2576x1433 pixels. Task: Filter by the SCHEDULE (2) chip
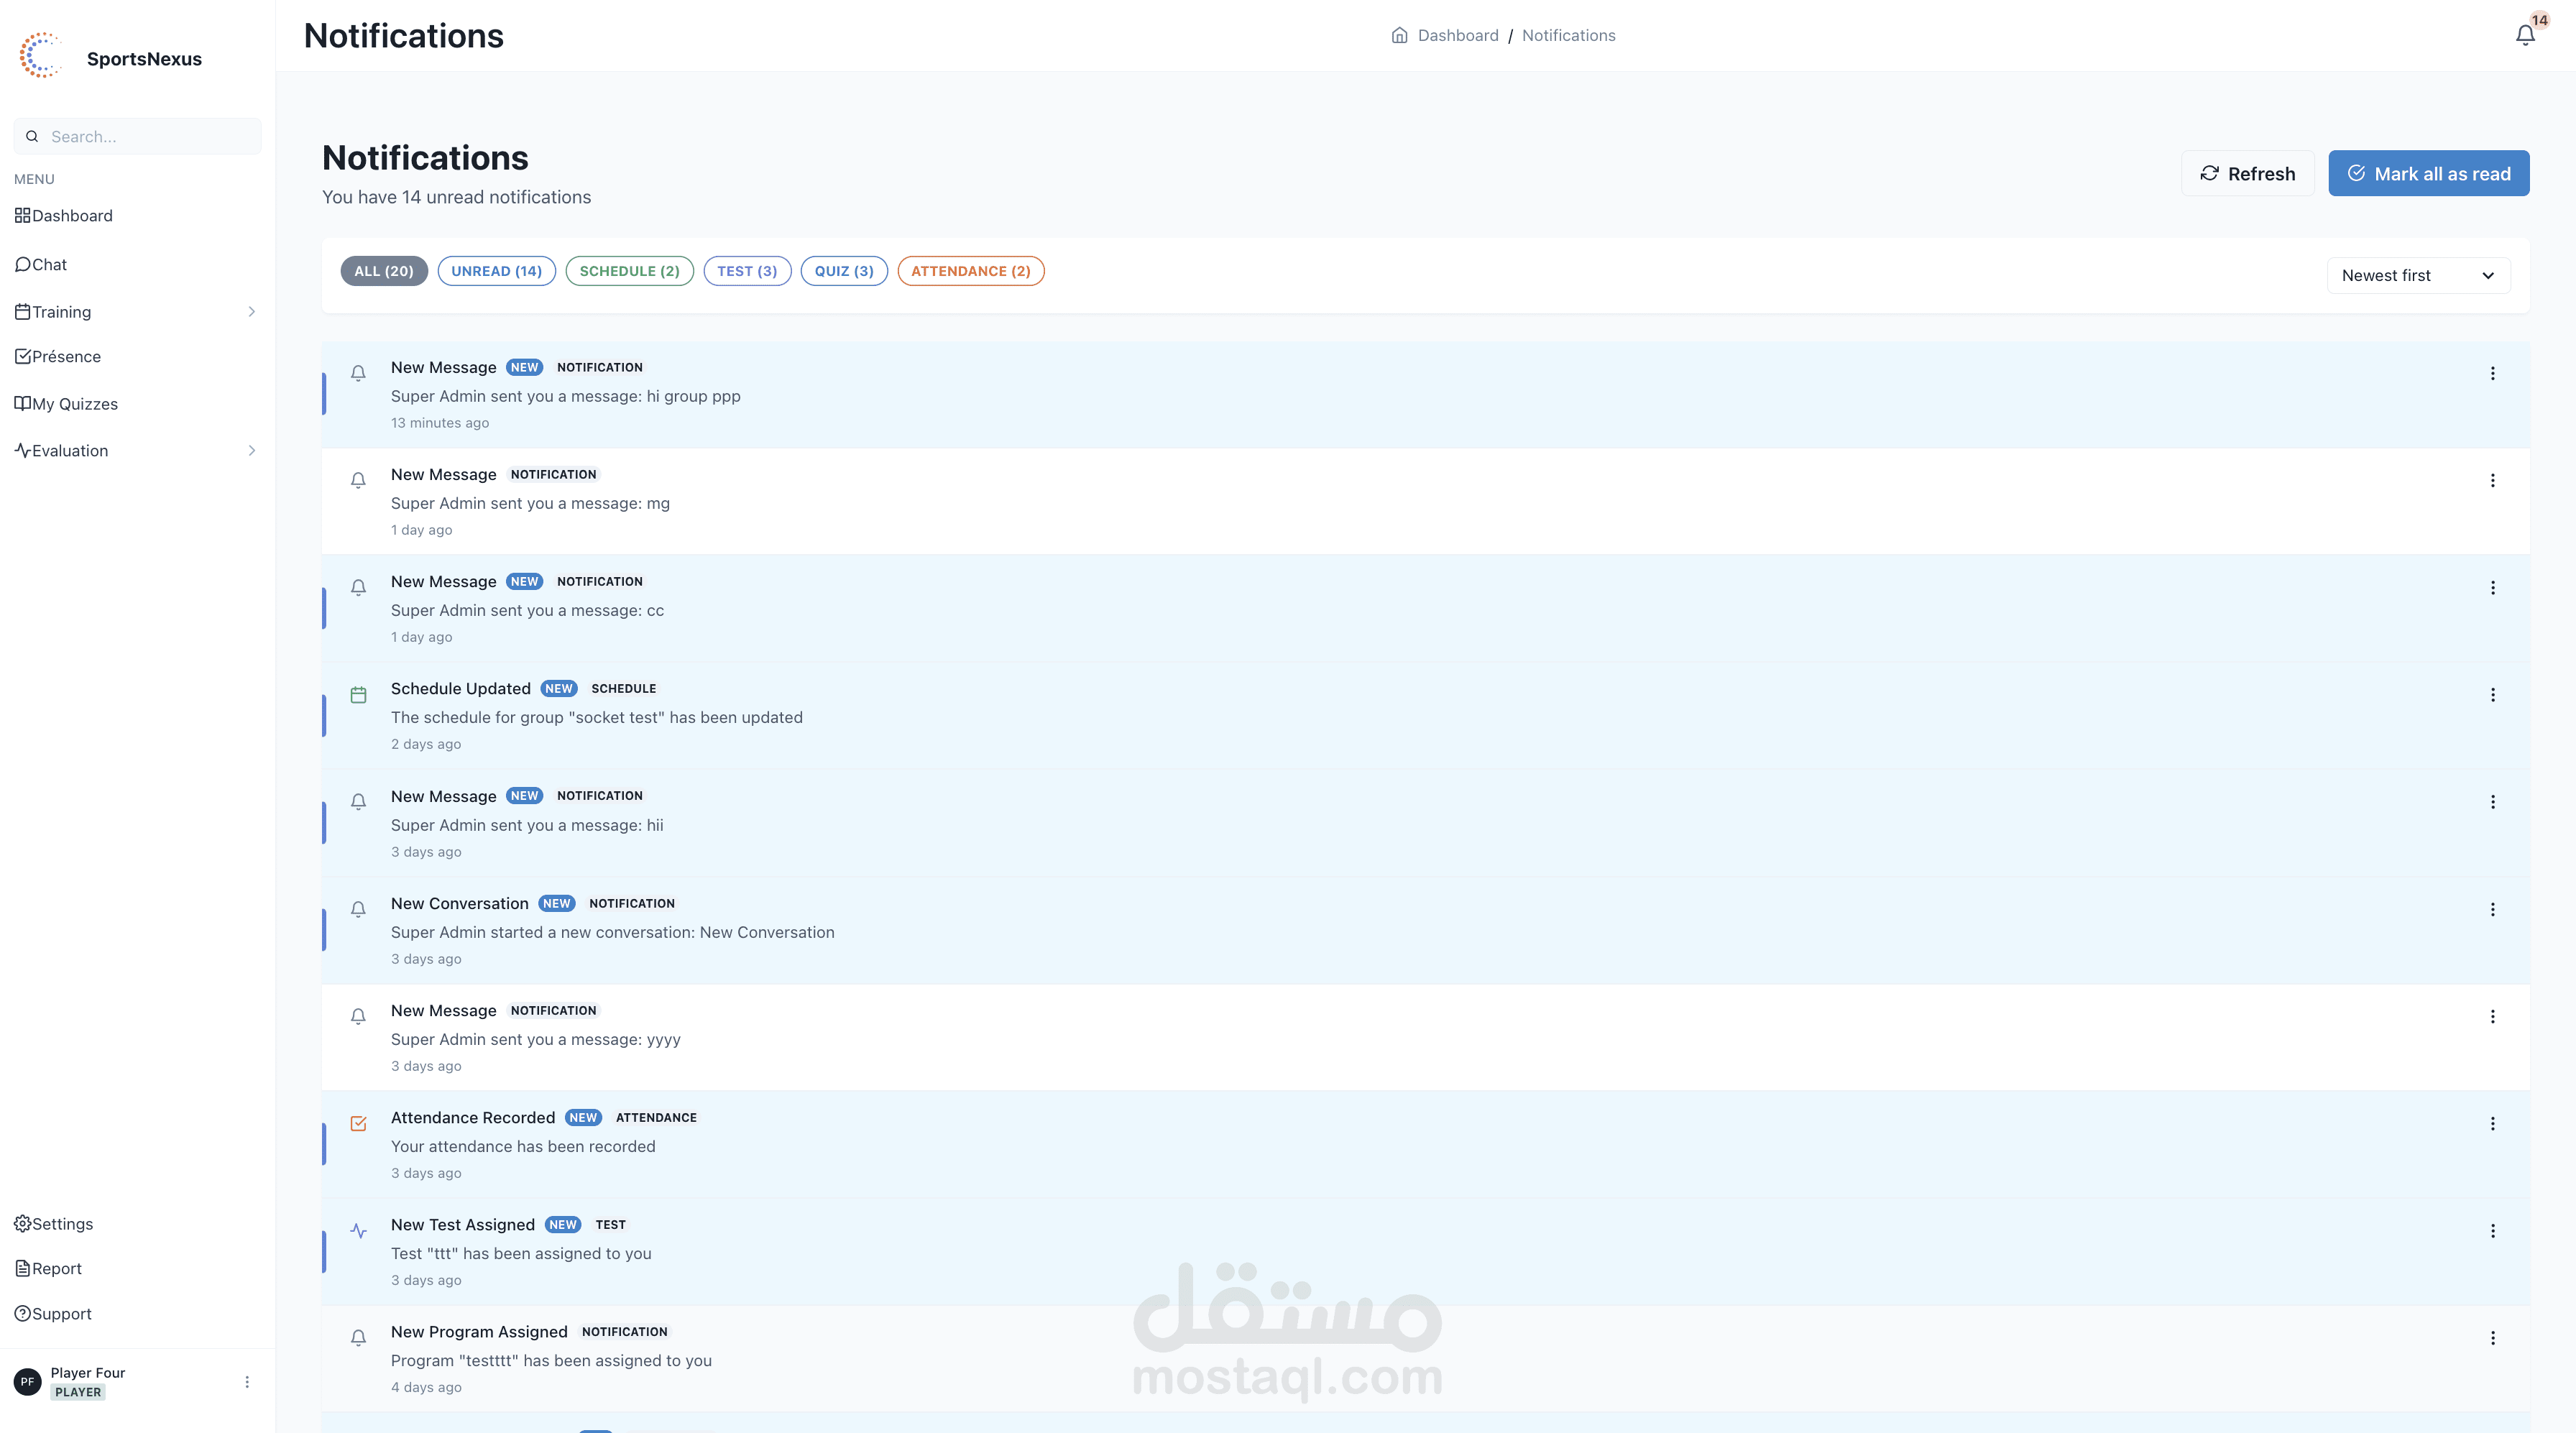[x=629, y=271]
